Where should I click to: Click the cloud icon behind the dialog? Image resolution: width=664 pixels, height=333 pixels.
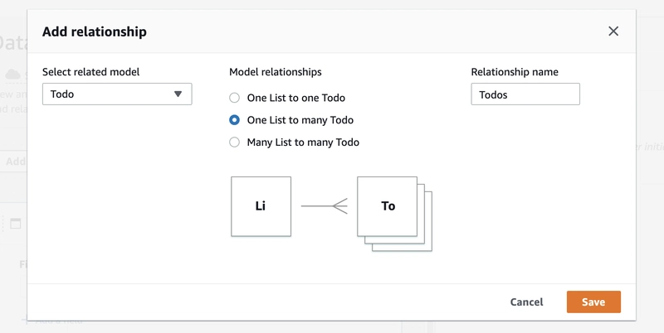tap(12, 75)
